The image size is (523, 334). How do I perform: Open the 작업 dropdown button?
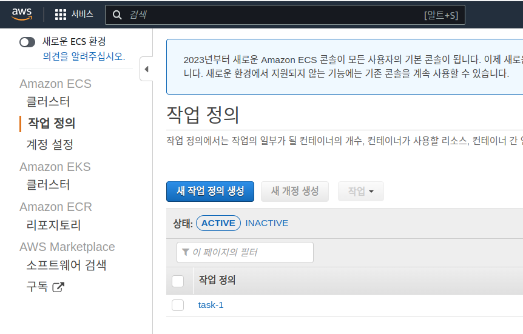coord(360,192)
